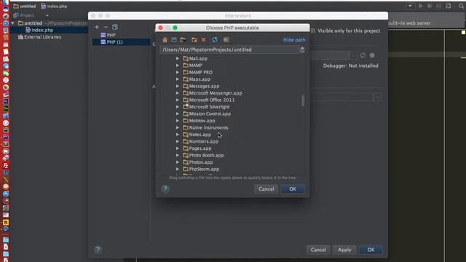Jump to project directory in chooser toolbar
The width and height of the screenshot is (466, 262).
[x=183, y=40]
